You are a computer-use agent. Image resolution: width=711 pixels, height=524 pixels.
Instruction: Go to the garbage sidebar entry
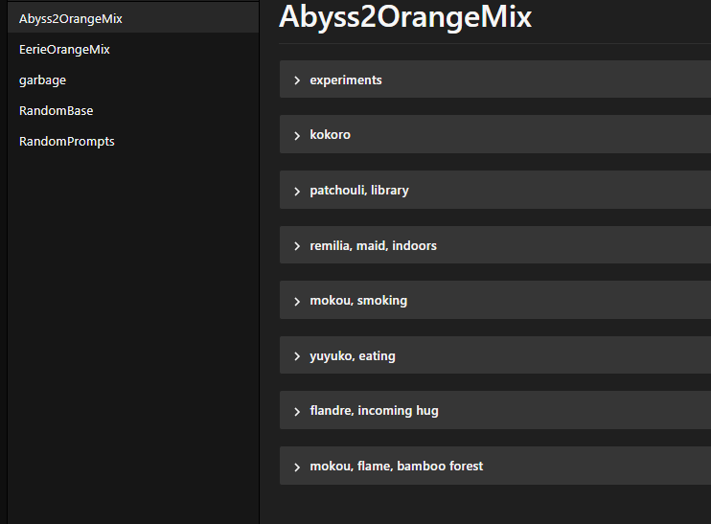(133, 80)
